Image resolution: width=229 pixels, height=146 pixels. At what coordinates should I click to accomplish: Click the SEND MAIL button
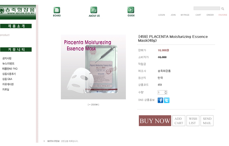(207, 121)
